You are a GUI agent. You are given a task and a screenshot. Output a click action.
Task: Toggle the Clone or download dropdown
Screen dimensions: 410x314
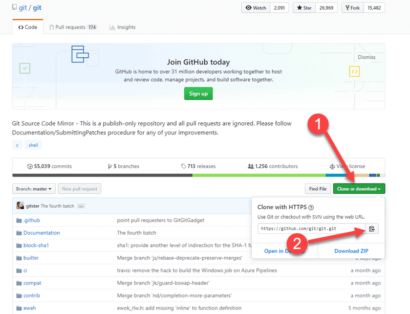[x=359, y=189]
